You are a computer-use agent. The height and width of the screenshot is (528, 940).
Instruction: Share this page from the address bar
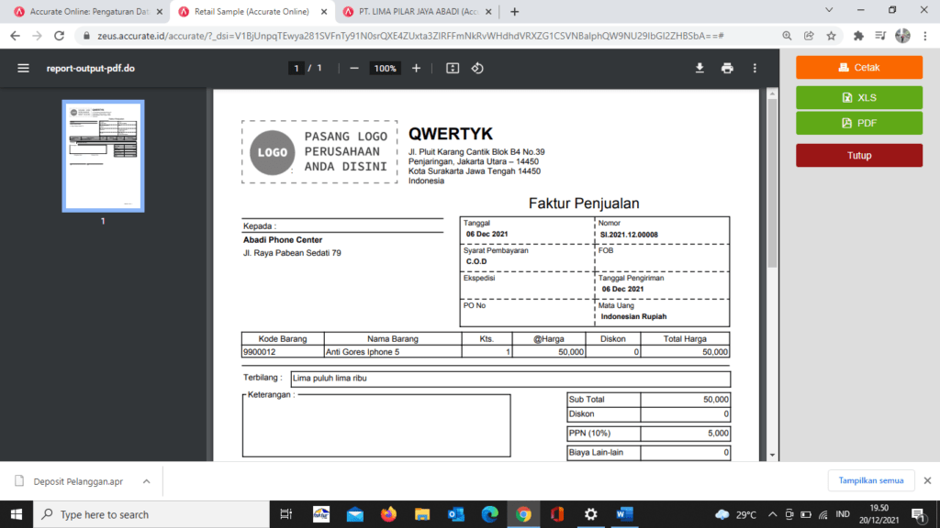[809, 36]
